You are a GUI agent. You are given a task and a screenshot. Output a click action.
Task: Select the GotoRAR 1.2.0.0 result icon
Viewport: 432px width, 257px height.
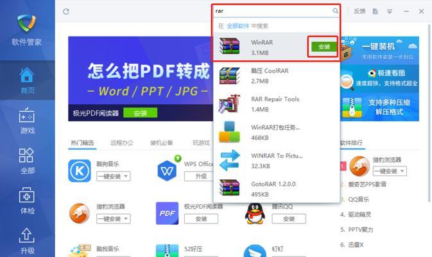(x=230, y=188)
